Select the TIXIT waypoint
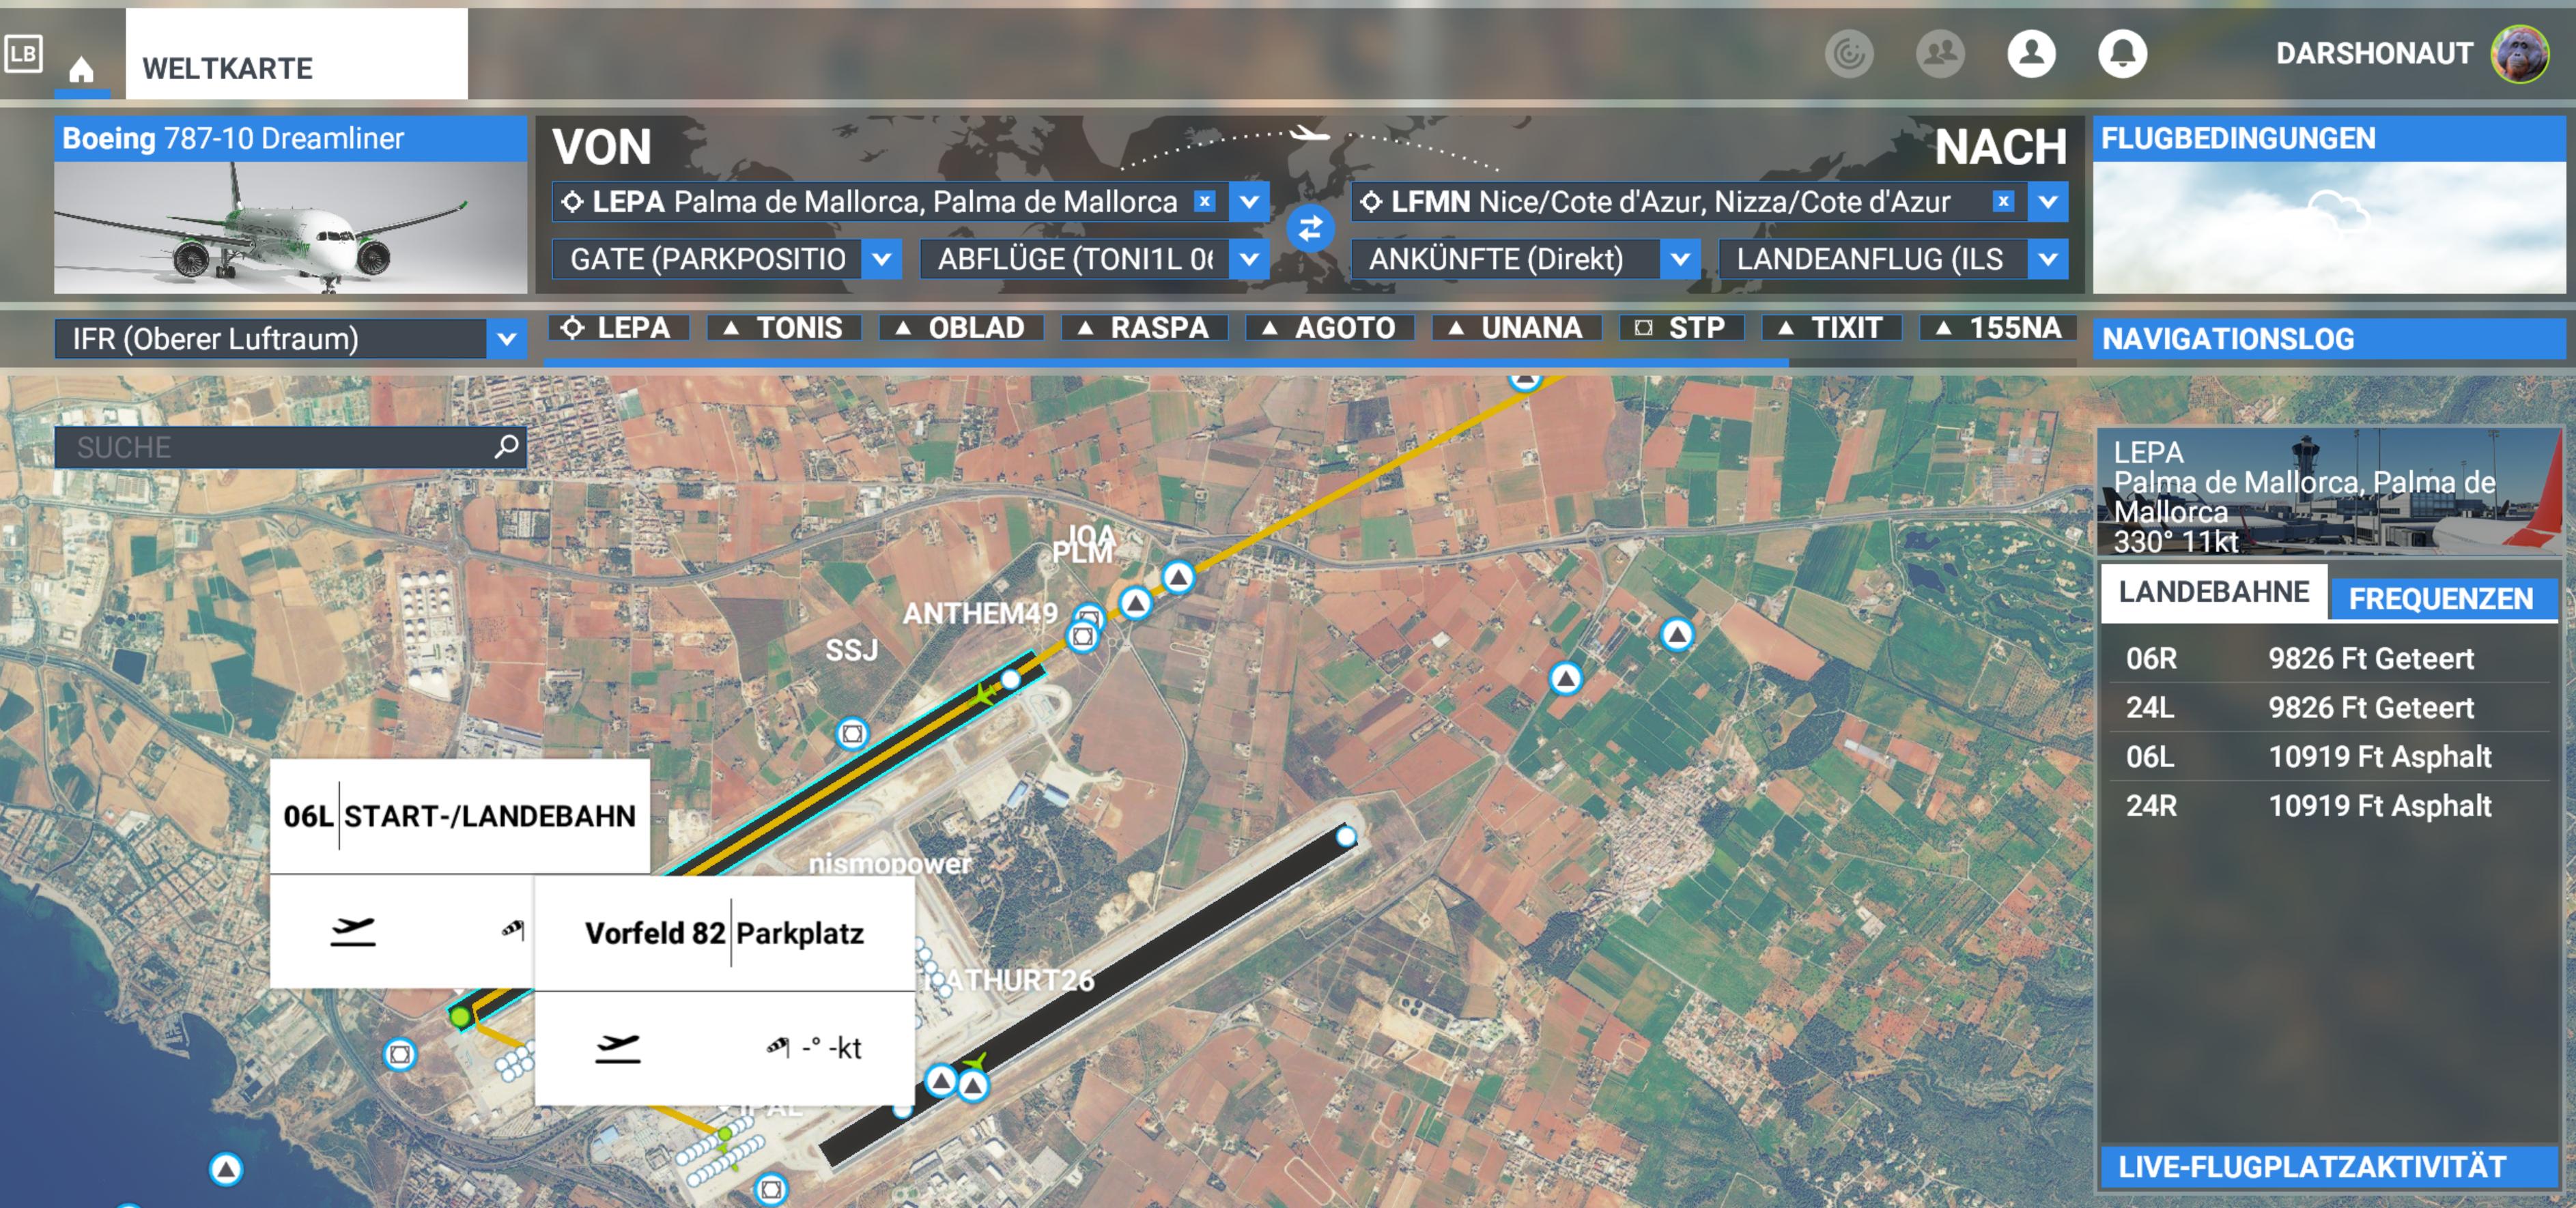The height and width of the screenshot is (1208, 2576). [1831, 328]
